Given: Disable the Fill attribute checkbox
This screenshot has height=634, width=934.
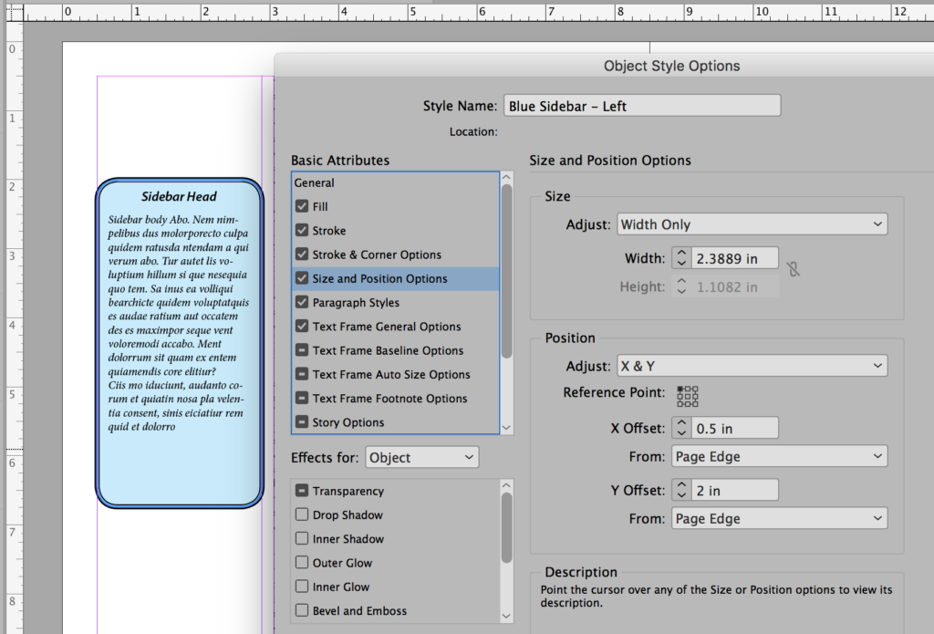Looking at the screenshot, I should 302,206.
